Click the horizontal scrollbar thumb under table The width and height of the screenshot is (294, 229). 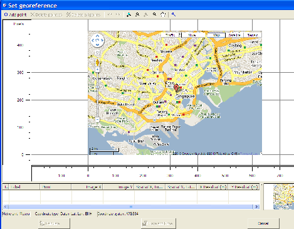tap(131, 206)
